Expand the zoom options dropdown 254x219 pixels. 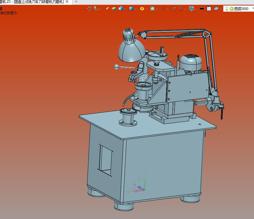[157, 9]
